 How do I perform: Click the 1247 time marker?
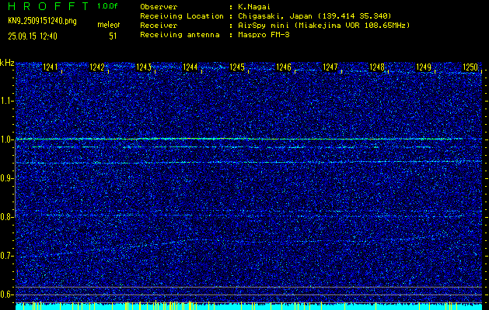pyautogui.click(x=330, y=67)
